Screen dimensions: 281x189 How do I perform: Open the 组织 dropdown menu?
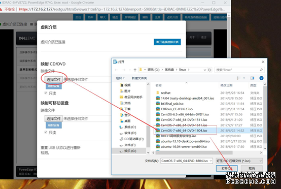(120, 78)
